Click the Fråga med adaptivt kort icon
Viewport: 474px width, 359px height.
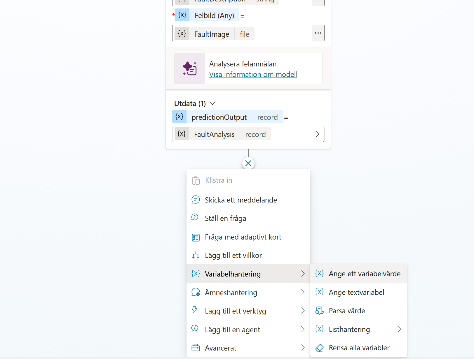click(196, 237)
